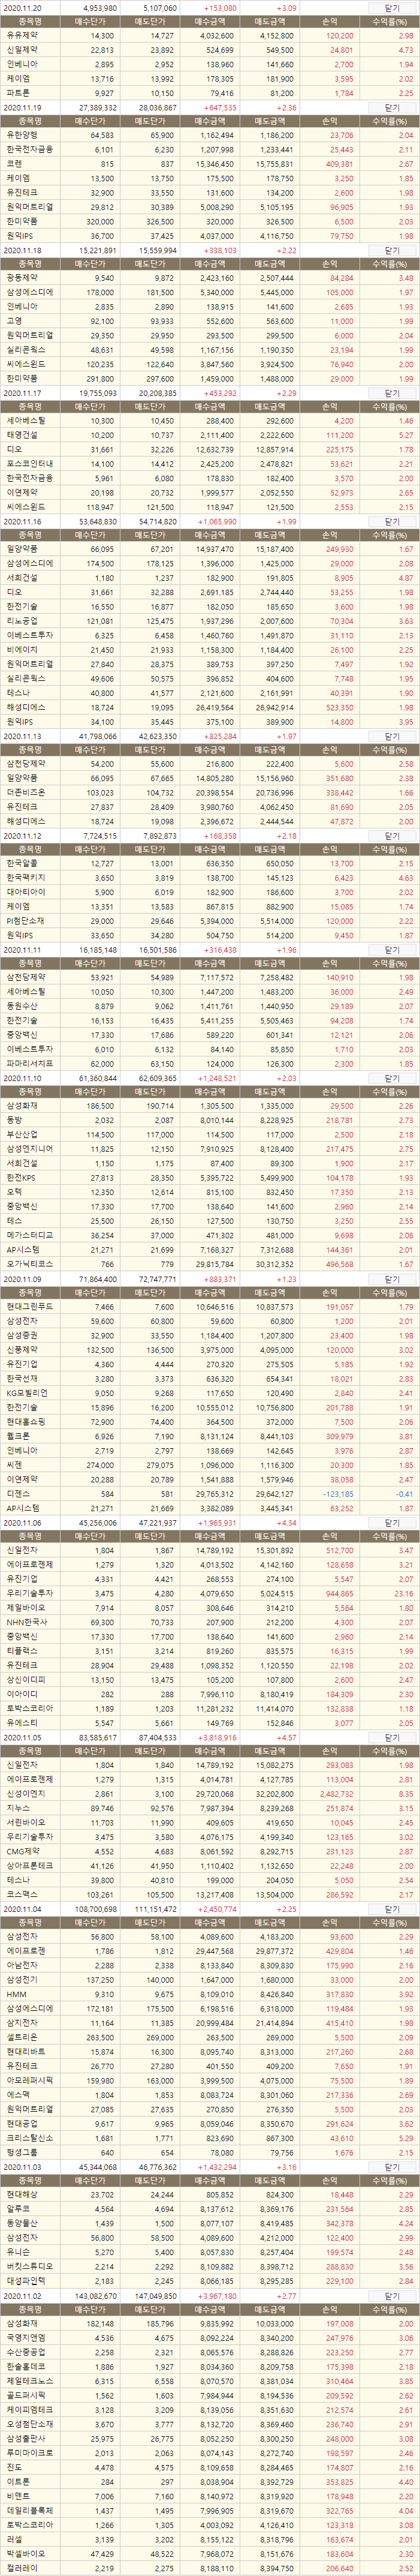Viewport: 420px width, 2576px height.
Task: Click 닫기 on the 2020.11.06 row
Action: (392, 1523)
